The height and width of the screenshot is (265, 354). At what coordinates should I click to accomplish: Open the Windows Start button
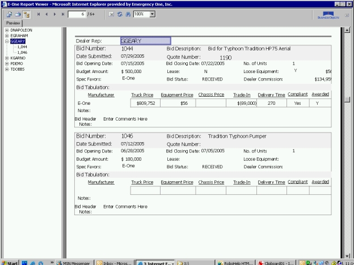pos(10,263)
